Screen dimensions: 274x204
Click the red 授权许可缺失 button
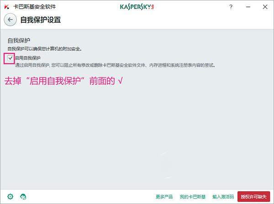click(x=254, y=197)
